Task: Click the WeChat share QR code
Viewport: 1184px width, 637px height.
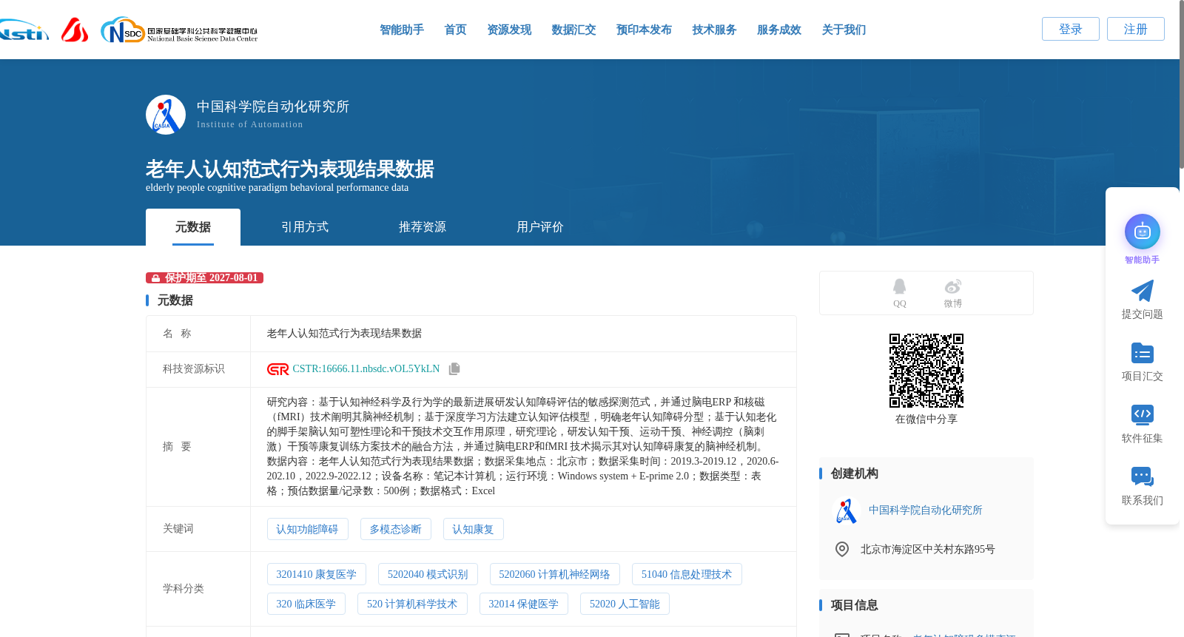Action: tap(926, 371)
